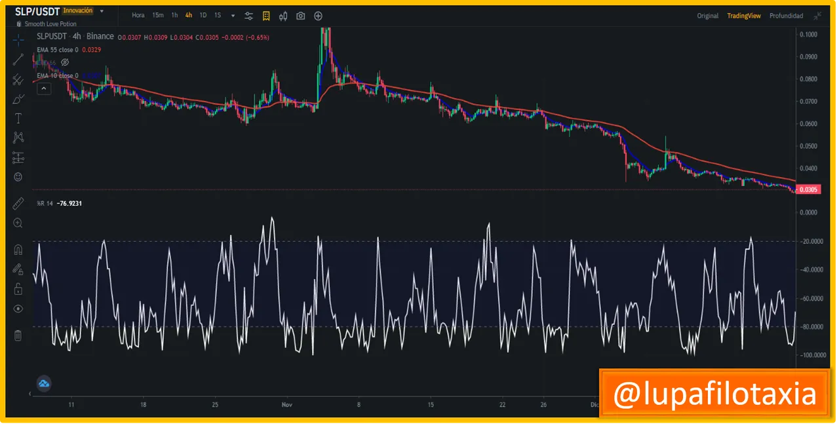Select the Hora interval
This screenshot has height=435, width=839.
(x=138, y=16)
